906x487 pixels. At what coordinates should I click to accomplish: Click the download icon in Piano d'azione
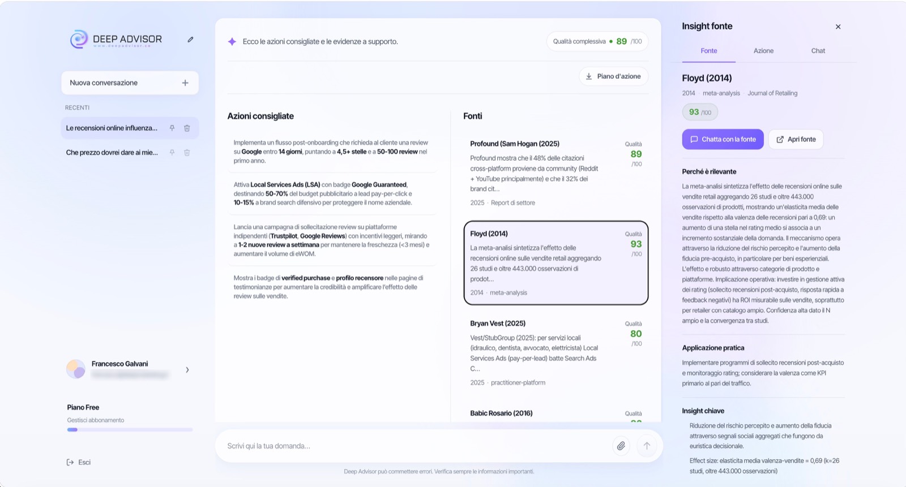pos(589,76)
